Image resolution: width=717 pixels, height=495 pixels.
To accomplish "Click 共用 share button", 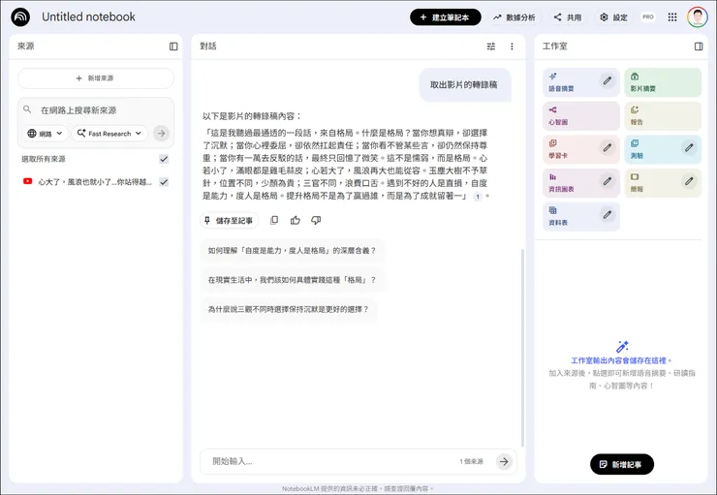I will (x=568, y=17).
